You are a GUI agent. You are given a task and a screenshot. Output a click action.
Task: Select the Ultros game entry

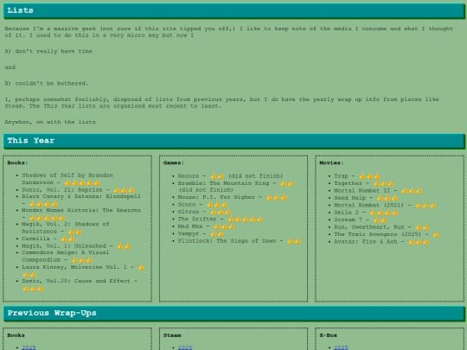(204, 212)
